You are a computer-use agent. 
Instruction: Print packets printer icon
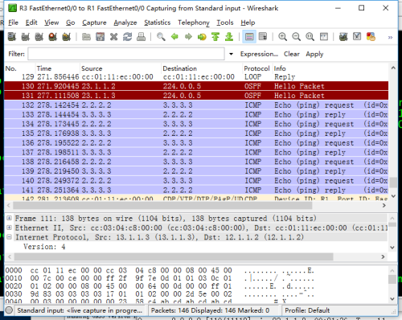[x=141, y=37]
